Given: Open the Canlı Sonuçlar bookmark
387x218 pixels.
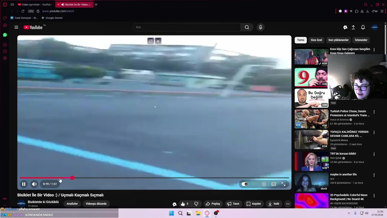Looking at the screenshot, I should click(x=24, y=18).
